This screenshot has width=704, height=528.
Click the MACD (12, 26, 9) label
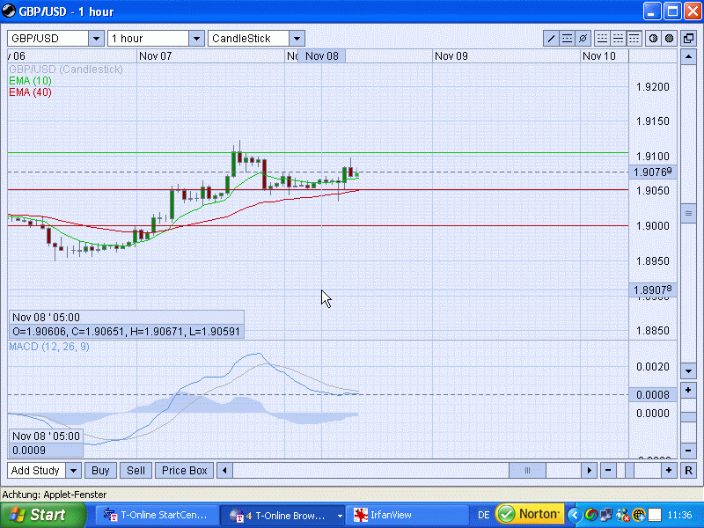click(x=49, y=347)
